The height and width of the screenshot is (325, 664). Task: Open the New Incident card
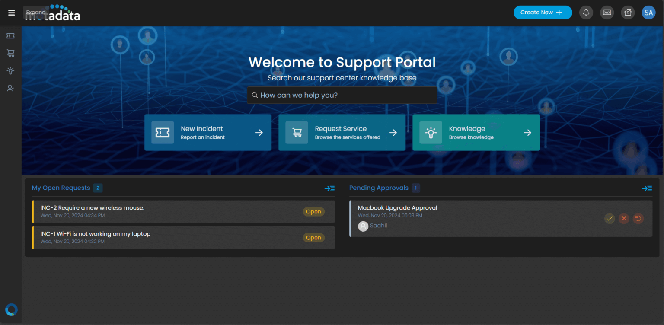click(208, 132)
